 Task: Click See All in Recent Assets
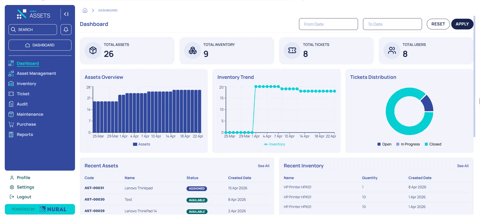[x=263, y=166]
